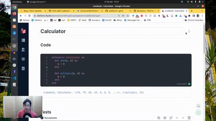The width and height of the screenshot is (216, 121).
Task: Move cell up arrow
Action: click(177, 118)
